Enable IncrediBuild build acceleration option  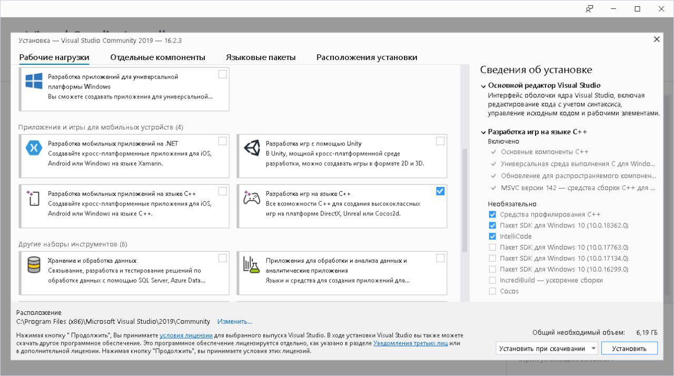tap(492, 280)
